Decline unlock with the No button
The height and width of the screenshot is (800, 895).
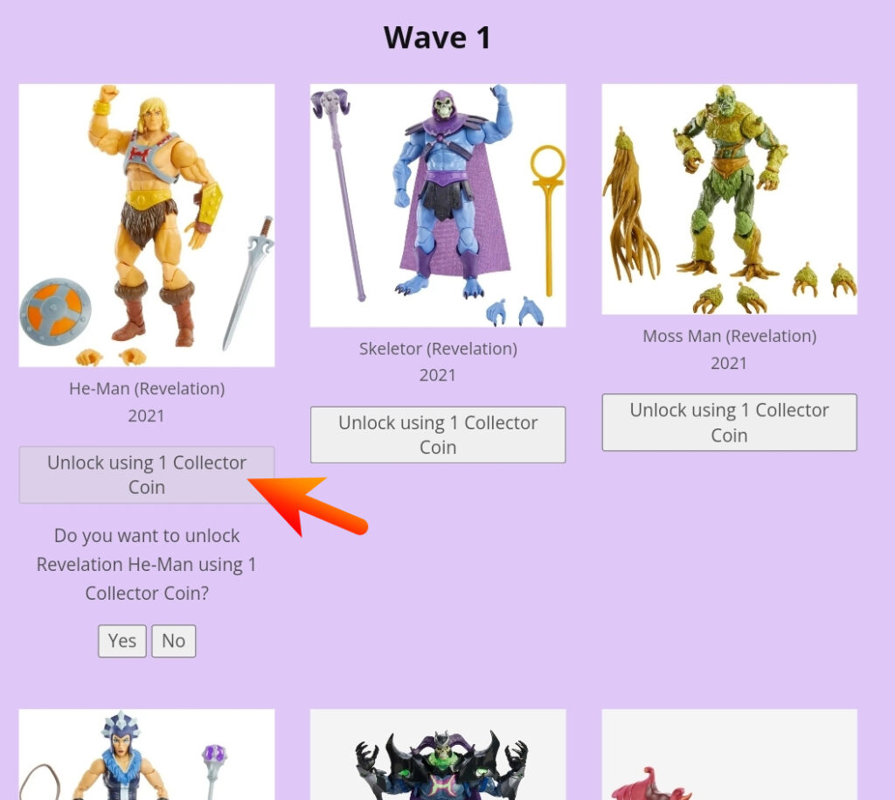click(174, 641)
